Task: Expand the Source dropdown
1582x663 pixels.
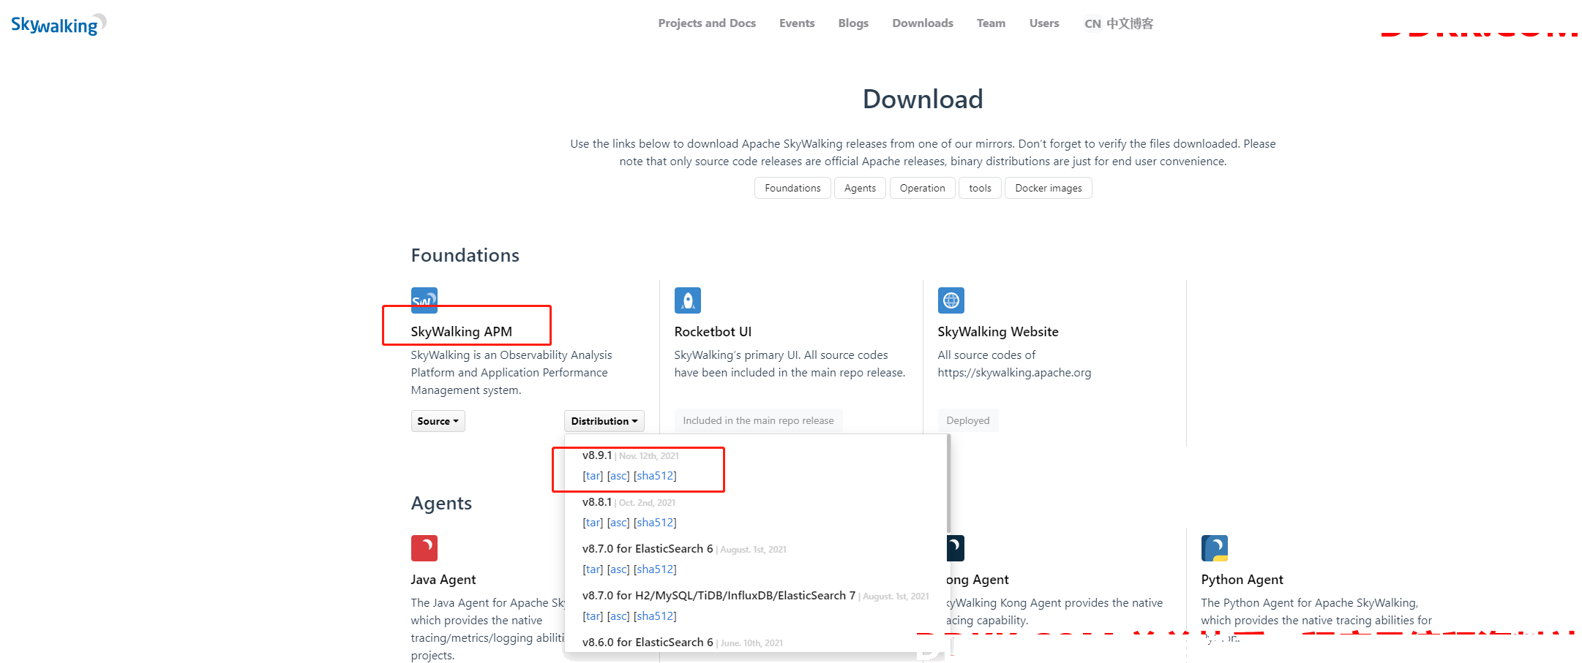Action: [x=438, y=421]
